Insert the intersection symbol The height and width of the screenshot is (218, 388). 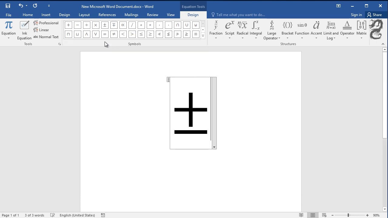click(178, 25)
